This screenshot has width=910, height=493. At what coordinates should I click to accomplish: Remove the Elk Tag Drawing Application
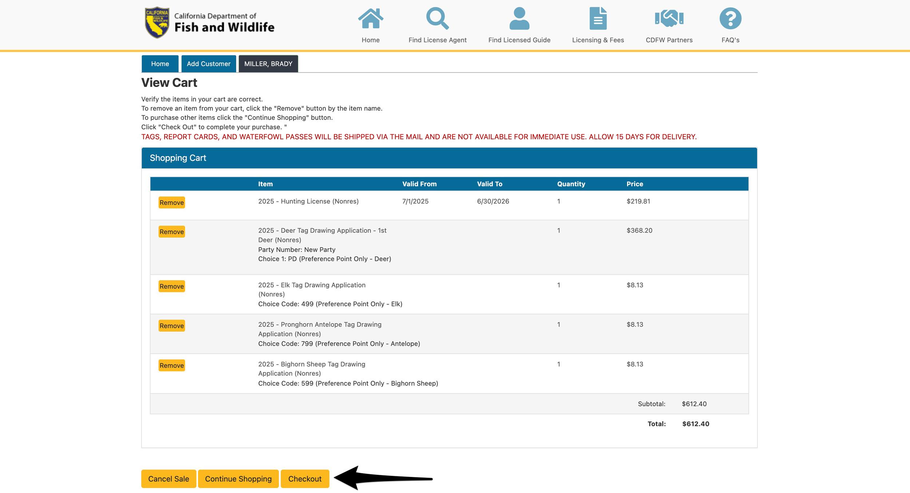171,286
